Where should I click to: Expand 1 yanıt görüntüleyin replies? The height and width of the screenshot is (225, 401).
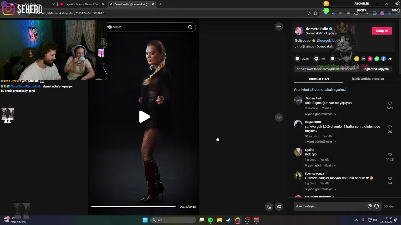(320, 142)
